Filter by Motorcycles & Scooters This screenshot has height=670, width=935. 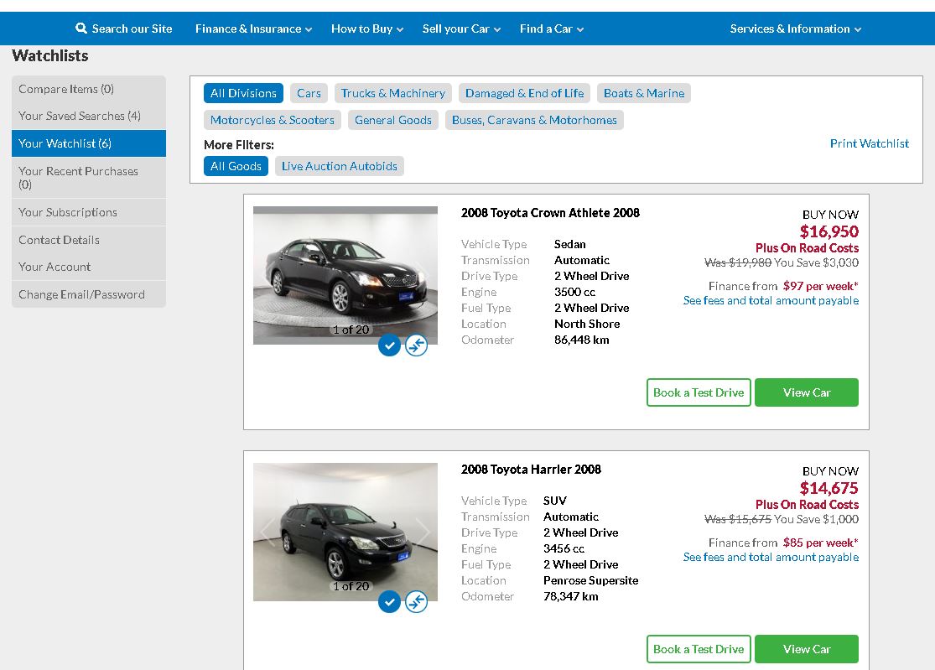[x=273, y=120]
